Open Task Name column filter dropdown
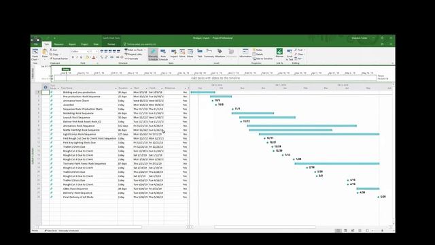435x245 pixels. (x=116, y=88)
